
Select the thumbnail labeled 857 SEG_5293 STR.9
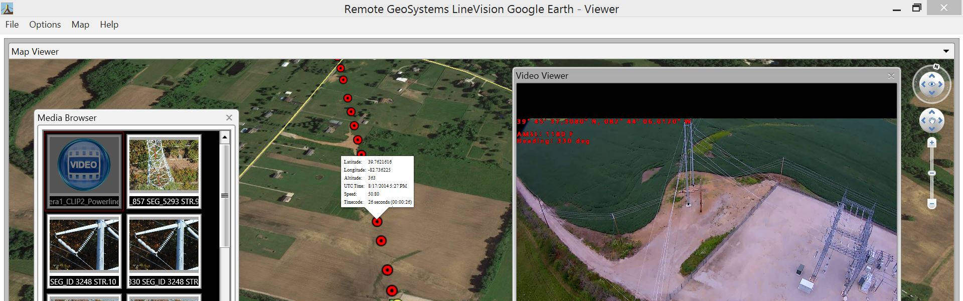164,171
